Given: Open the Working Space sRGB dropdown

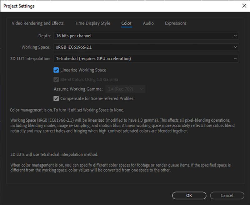Looking at the screenshot, I should tap(146, 47).
